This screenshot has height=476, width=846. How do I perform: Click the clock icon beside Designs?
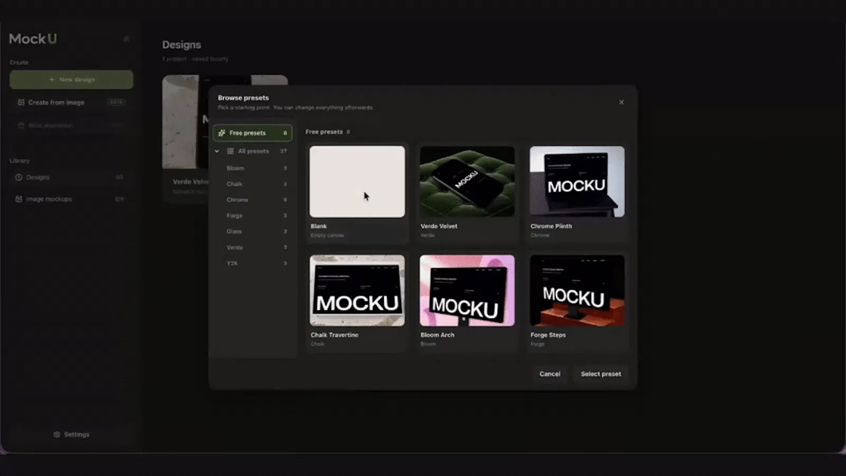pos(19,177)
